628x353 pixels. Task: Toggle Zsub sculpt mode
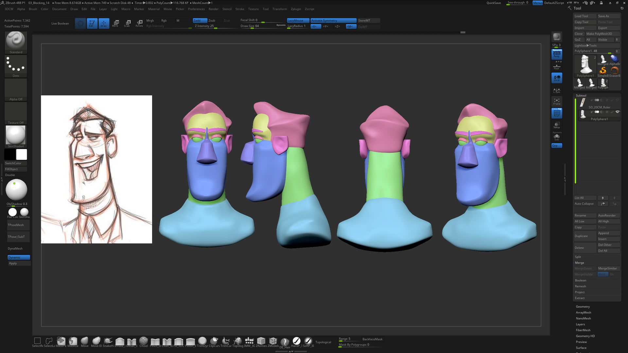[x=212, y=20]
